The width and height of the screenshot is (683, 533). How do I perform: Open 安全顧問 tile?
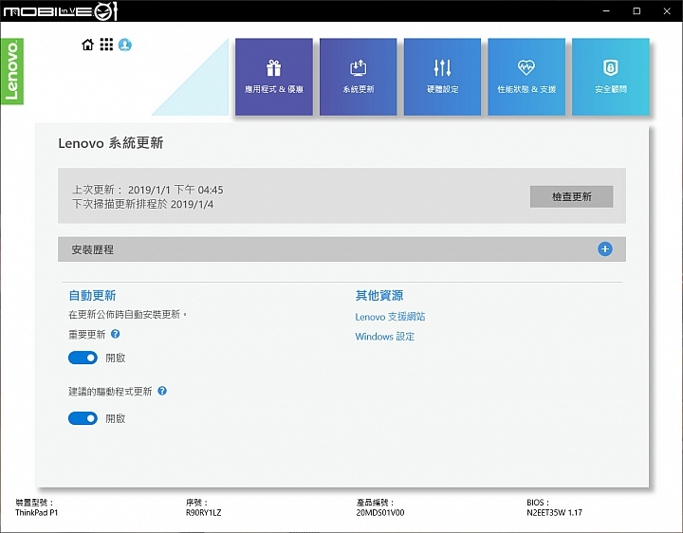pyautogui.click(x=611, y=77)
